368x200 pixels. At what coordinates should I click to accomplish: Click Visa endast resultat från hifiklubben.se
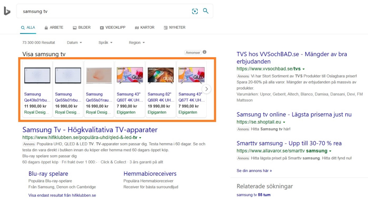[62, 195]
